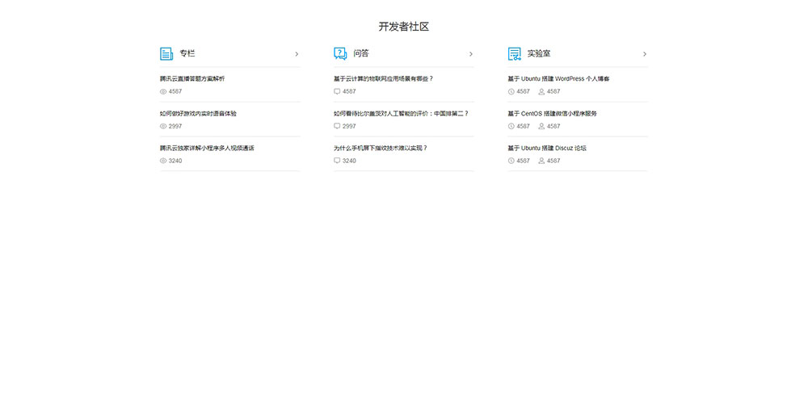808x394 pixels.
Task: Select the 专栏 heading label
Action: pyautogui.click(x=187, y=54)
